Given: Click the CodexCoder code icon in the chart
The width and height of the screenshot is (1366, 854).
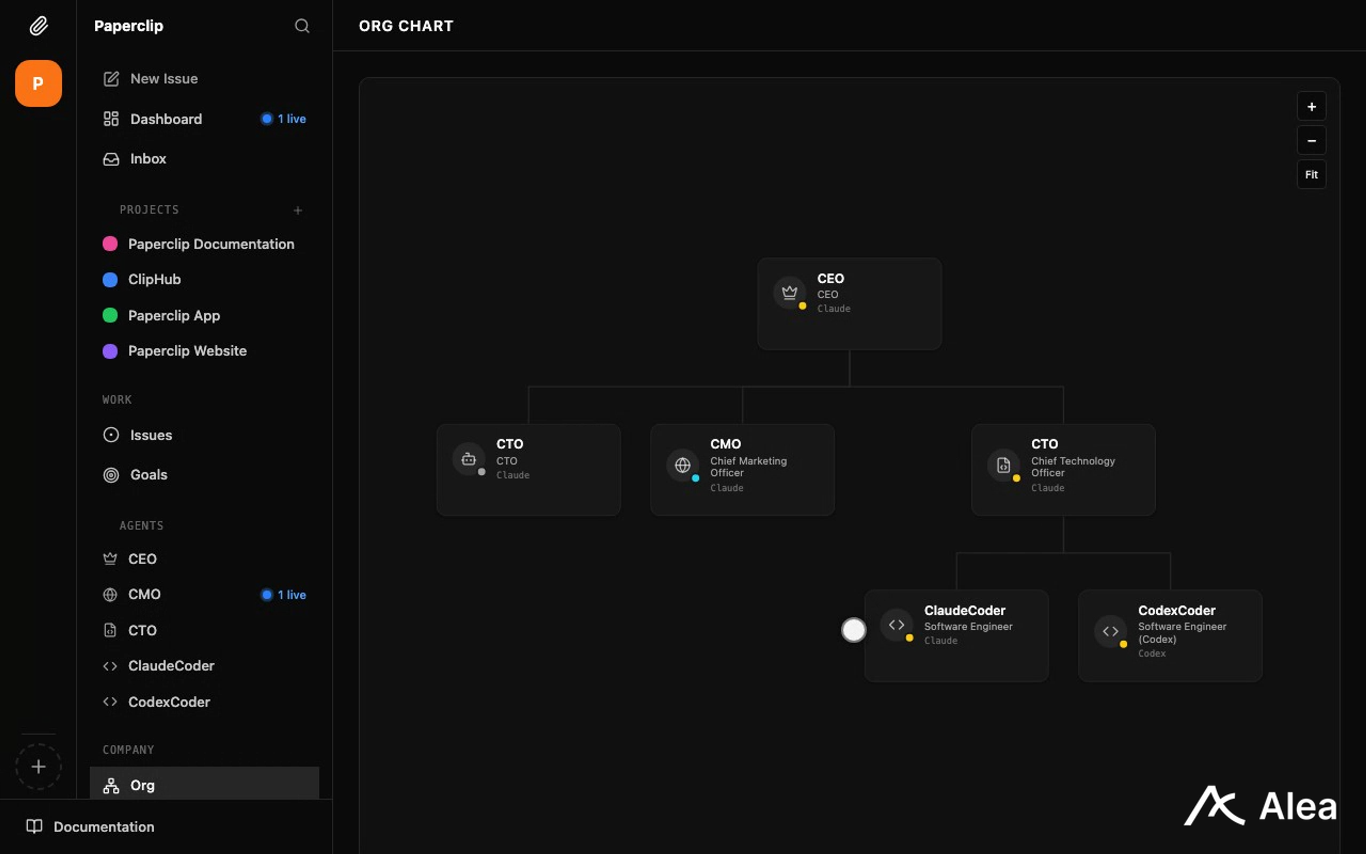Looking at the screenshot, I should (x=1110, y=631).
